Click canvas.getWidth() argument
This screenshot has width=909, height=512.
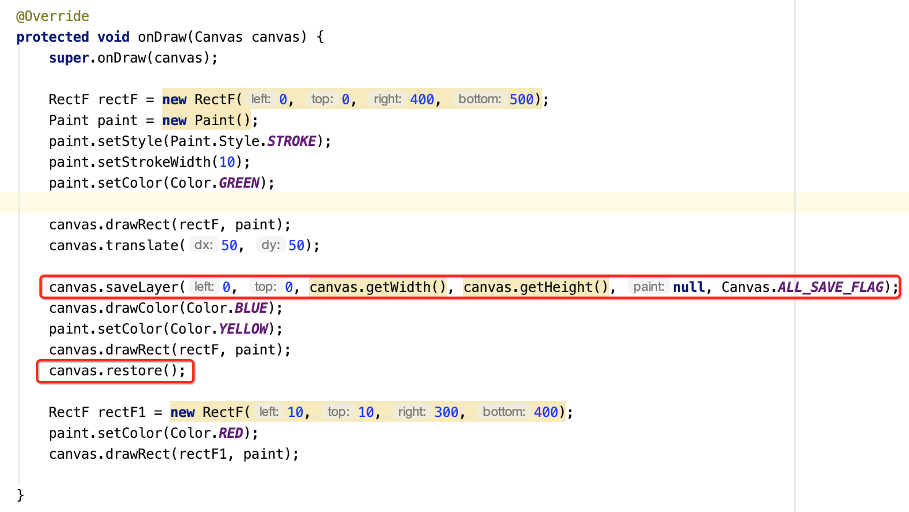click(x=378, y=287)
